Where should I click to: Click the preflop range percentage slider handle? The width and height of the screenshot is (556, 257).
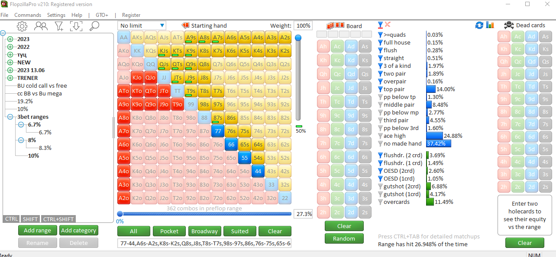[120, 213]
